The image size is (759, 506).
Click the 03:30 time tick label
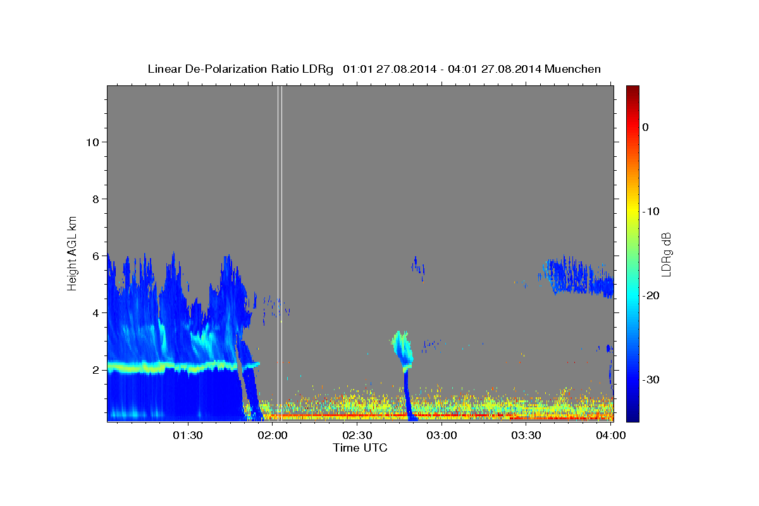click(x=526, y=435)
